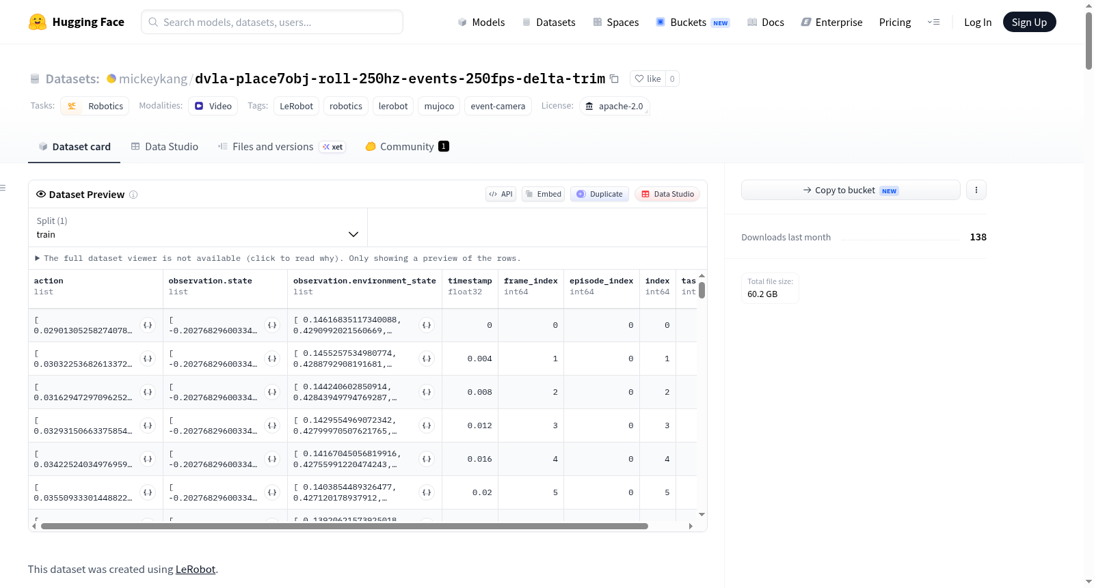Click the like heart button

point(648,79)
